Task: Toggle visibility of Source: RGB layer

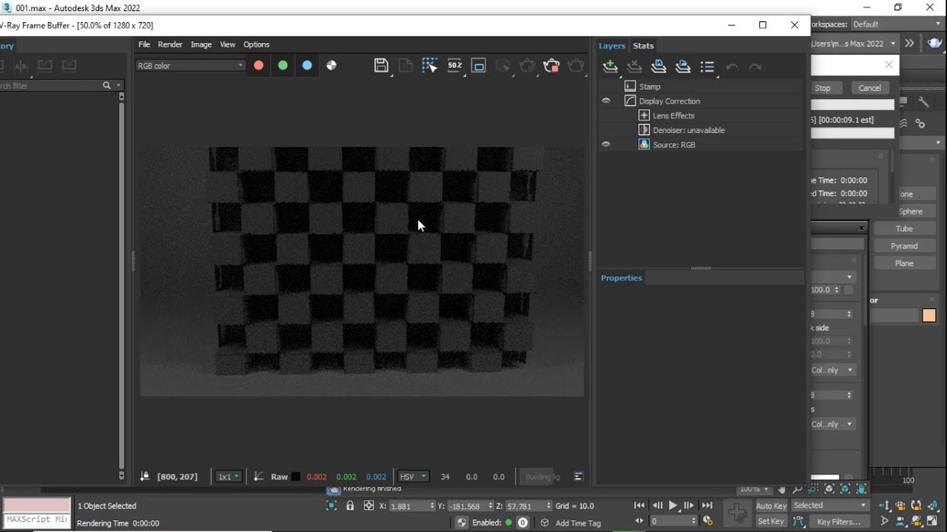Action: [x=606, y=144]
